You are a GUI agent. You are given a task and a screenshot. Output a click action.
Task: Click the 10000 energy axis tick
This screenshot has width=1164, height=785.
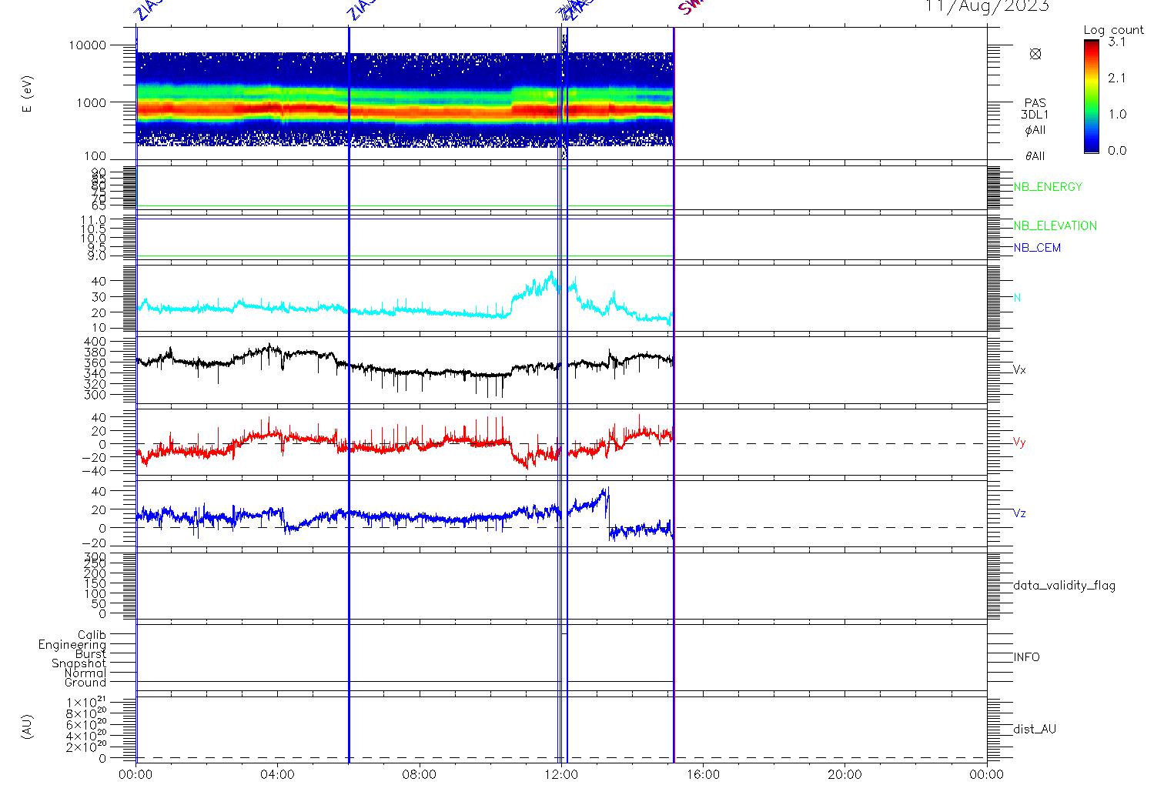tap(87, 45)
